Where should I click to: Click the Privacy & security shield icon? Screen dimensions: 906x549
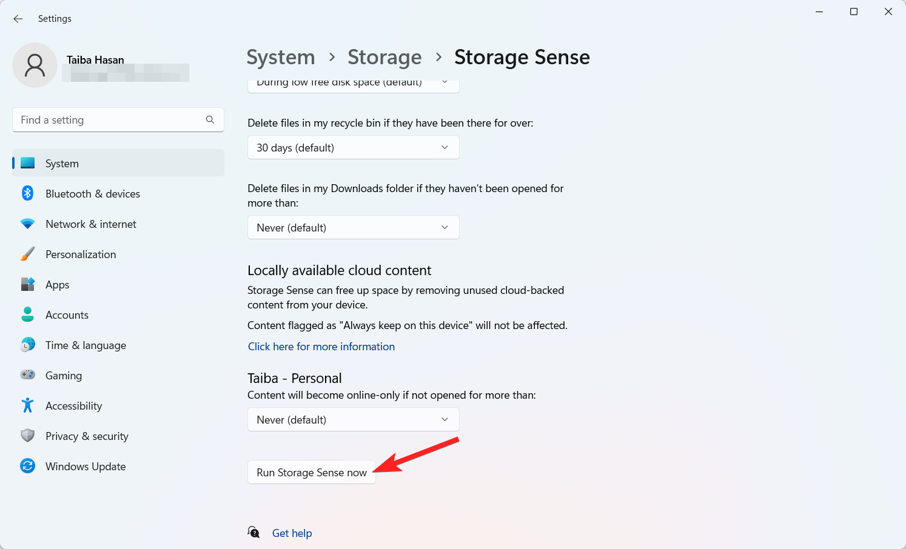click(27, 436)
